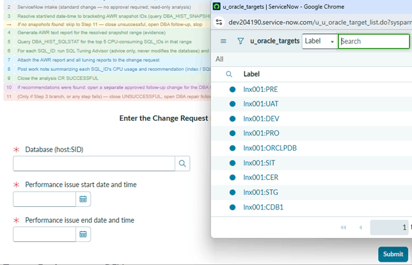Click the ServiceNow favicon in the title bar
The height and width of the screenshot is (265, 412).
216,6
